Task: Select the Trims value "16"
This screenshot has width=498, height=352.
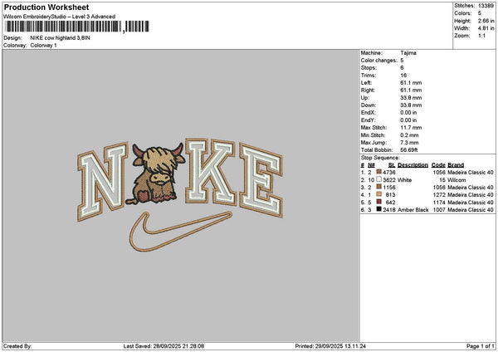Action: click(x=403, y=76)
